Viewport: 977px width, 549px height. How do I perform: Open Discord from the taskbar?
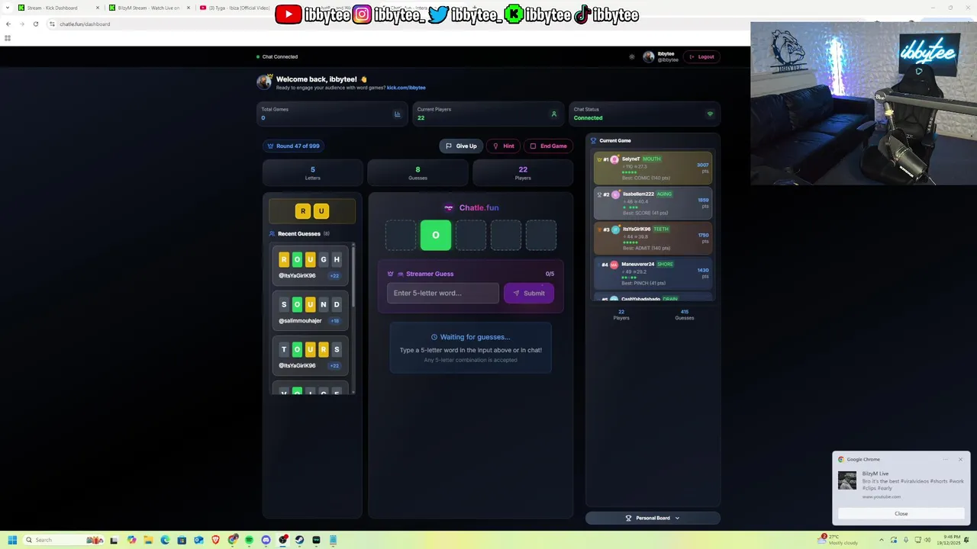click(x=266, y=540)
